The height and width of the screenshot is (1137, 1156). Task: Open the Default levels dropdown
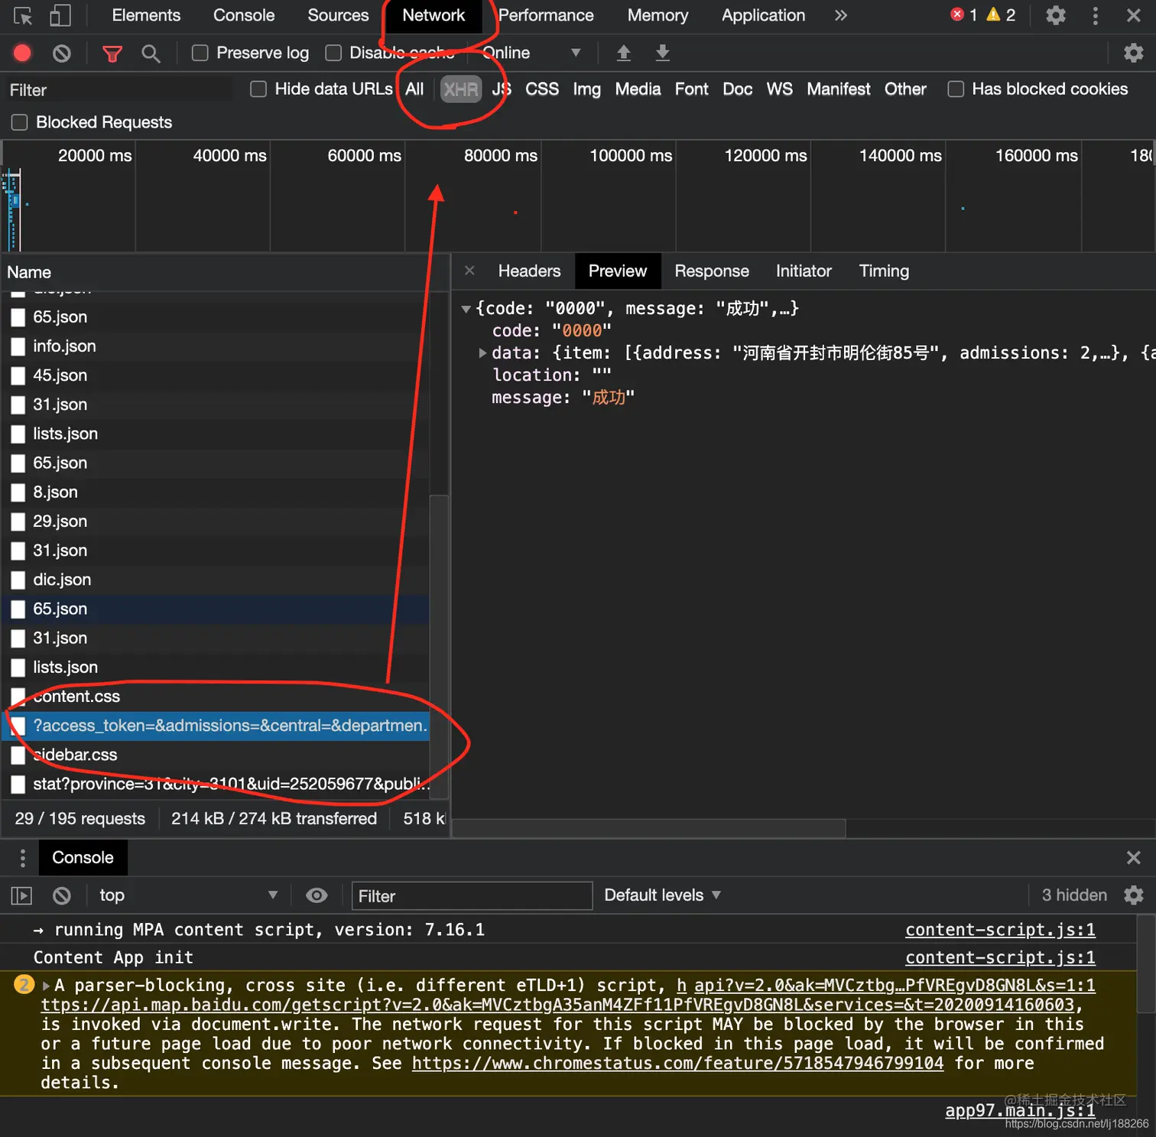coord(662,895)
